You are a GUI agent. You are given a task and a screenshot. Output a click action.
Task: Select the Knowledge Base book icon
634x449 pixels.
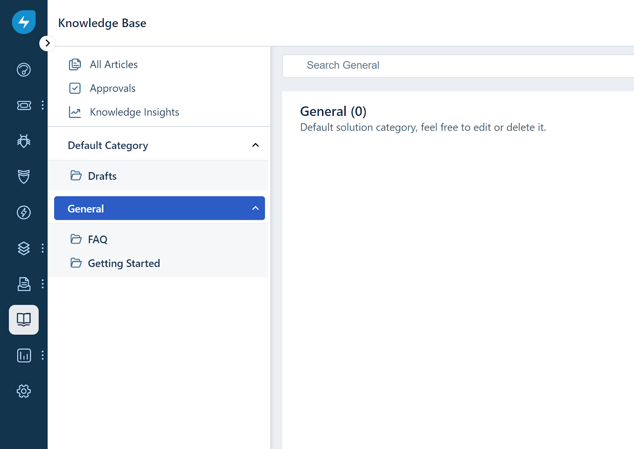(x=24, y=320)
